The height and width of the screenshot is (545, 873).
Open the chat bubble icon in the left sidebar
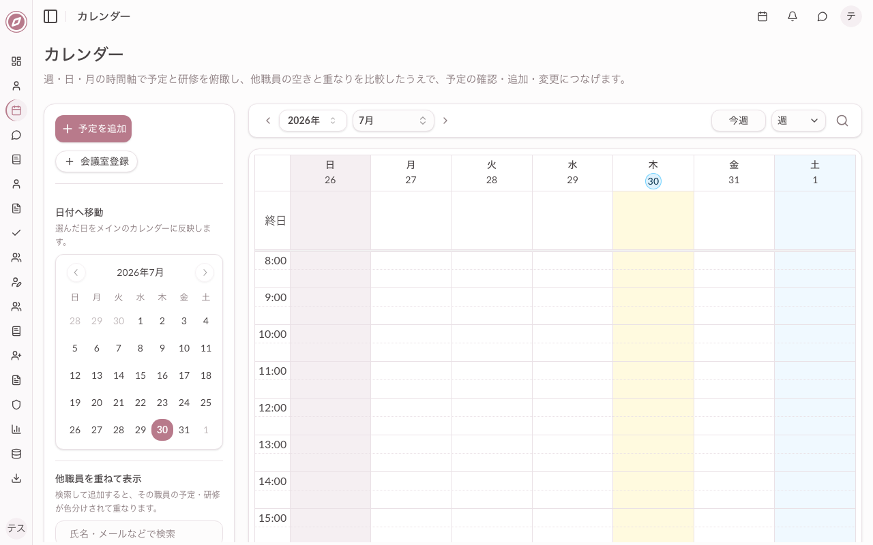click(16, 135)
